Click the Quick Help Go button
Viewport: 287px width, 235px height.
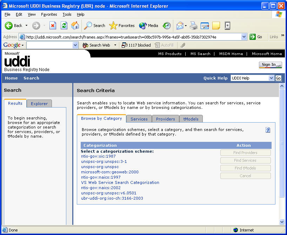pos(278,78)
